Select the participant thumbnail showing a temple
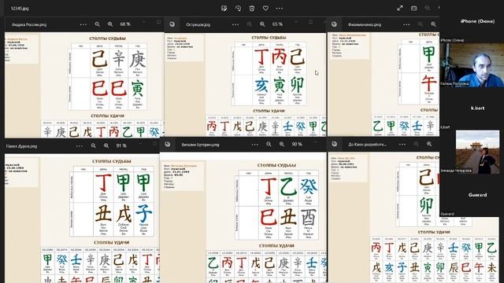The height and width of the screenshot is (283, 504). 477,152
